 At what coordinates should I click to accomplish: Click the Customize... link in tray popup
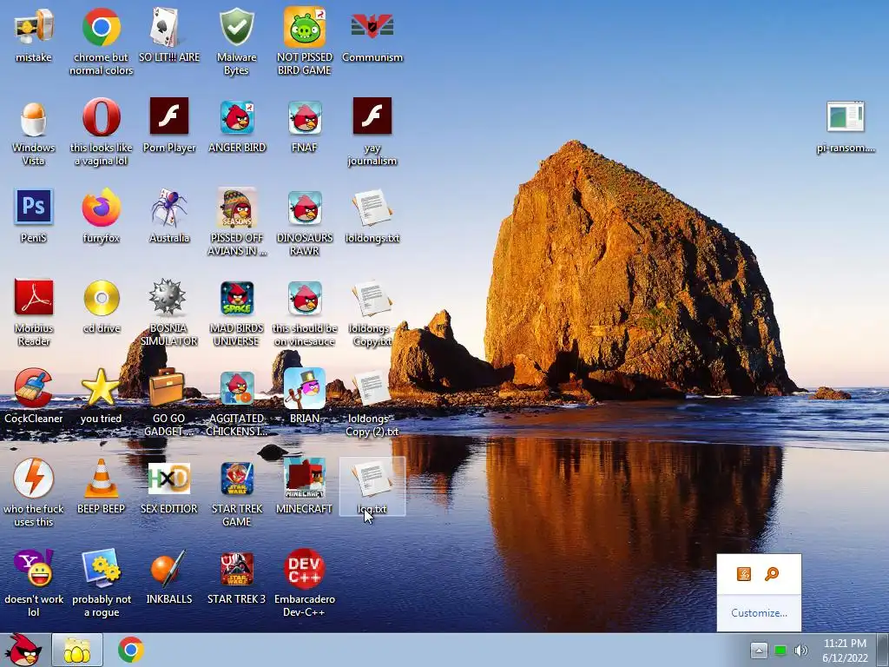759,612
